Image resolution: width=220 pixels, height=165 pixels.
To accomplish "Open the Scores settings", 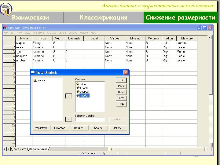I will (x=99, y=128).
